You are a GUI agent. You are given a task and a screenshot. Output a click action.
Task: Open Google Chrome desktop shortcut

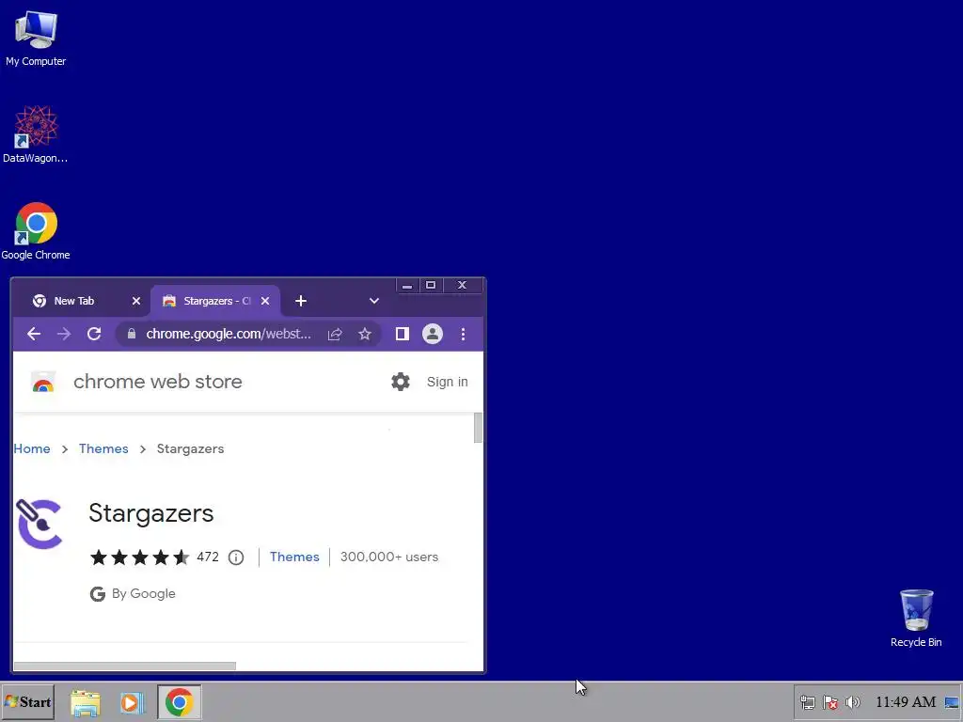(36, 231)
